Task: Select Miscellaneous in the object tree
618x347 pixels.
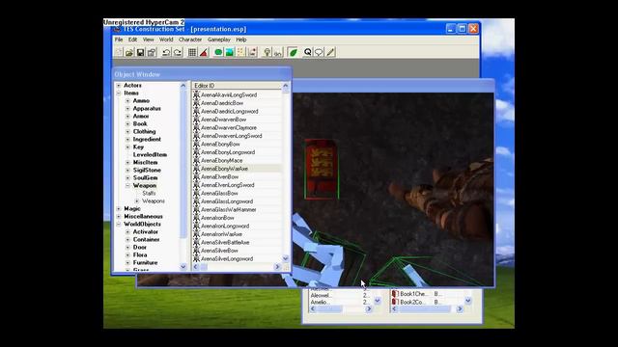Action: 143,216
